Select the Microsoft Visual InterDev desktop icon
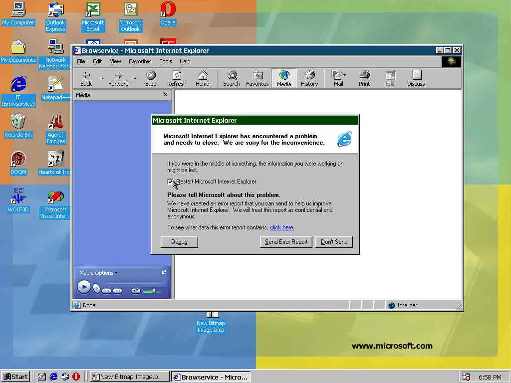Screen dimensions: 511x383 point(55,204)
